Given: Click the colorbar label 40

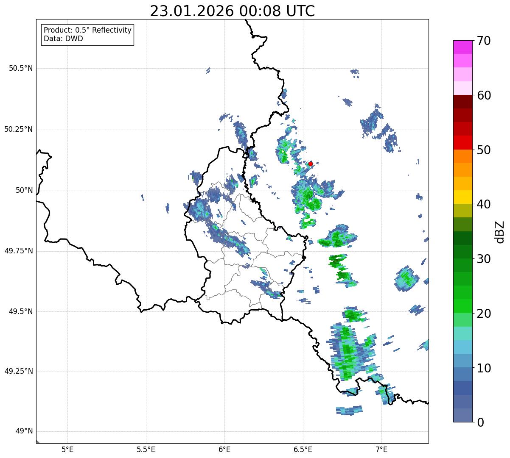Looking at the screenshot, I should click(x=484, y=204).
